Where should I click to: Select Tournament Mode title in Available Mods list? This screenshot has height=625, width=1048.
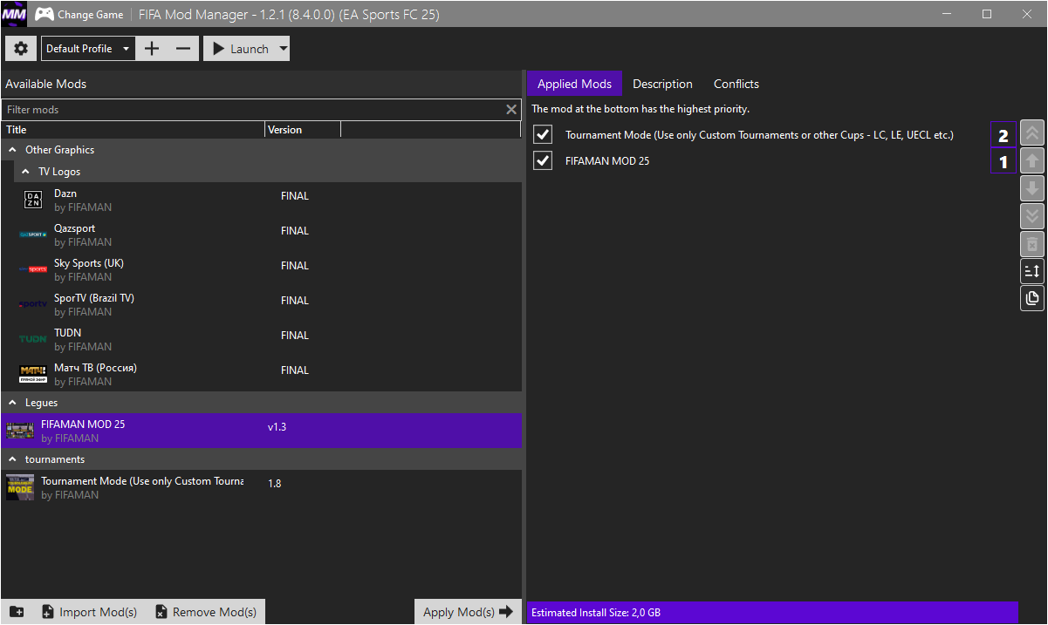click(142, 481)
